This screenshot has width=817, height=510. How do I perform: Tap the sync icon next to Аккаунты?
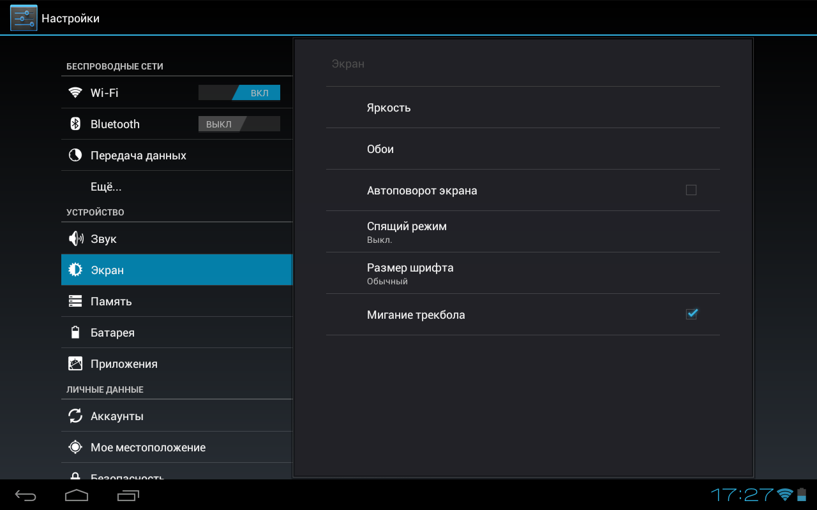pyautogui.click(x=75, y=416)
